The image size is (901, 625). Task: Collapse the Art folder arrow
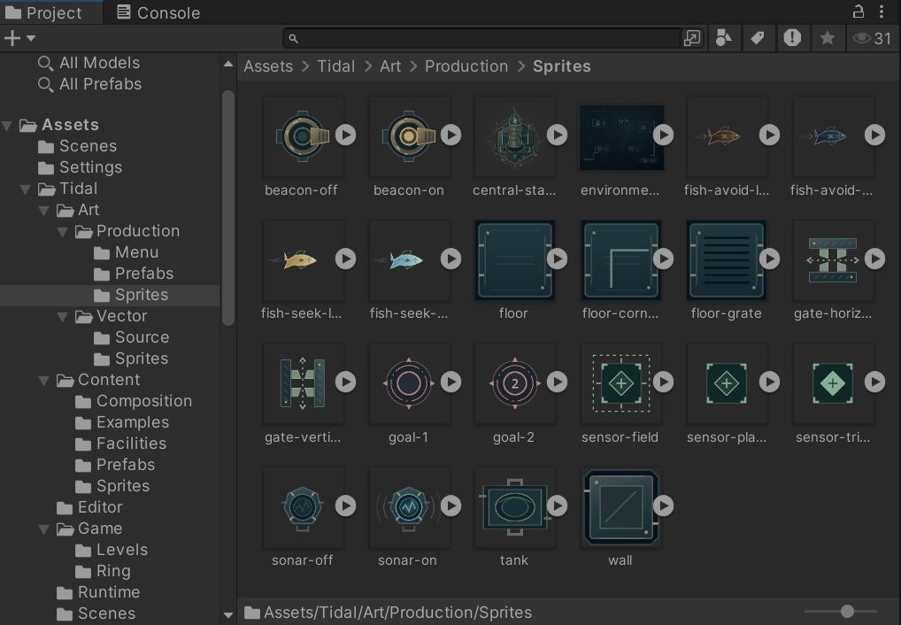point(44,210)
